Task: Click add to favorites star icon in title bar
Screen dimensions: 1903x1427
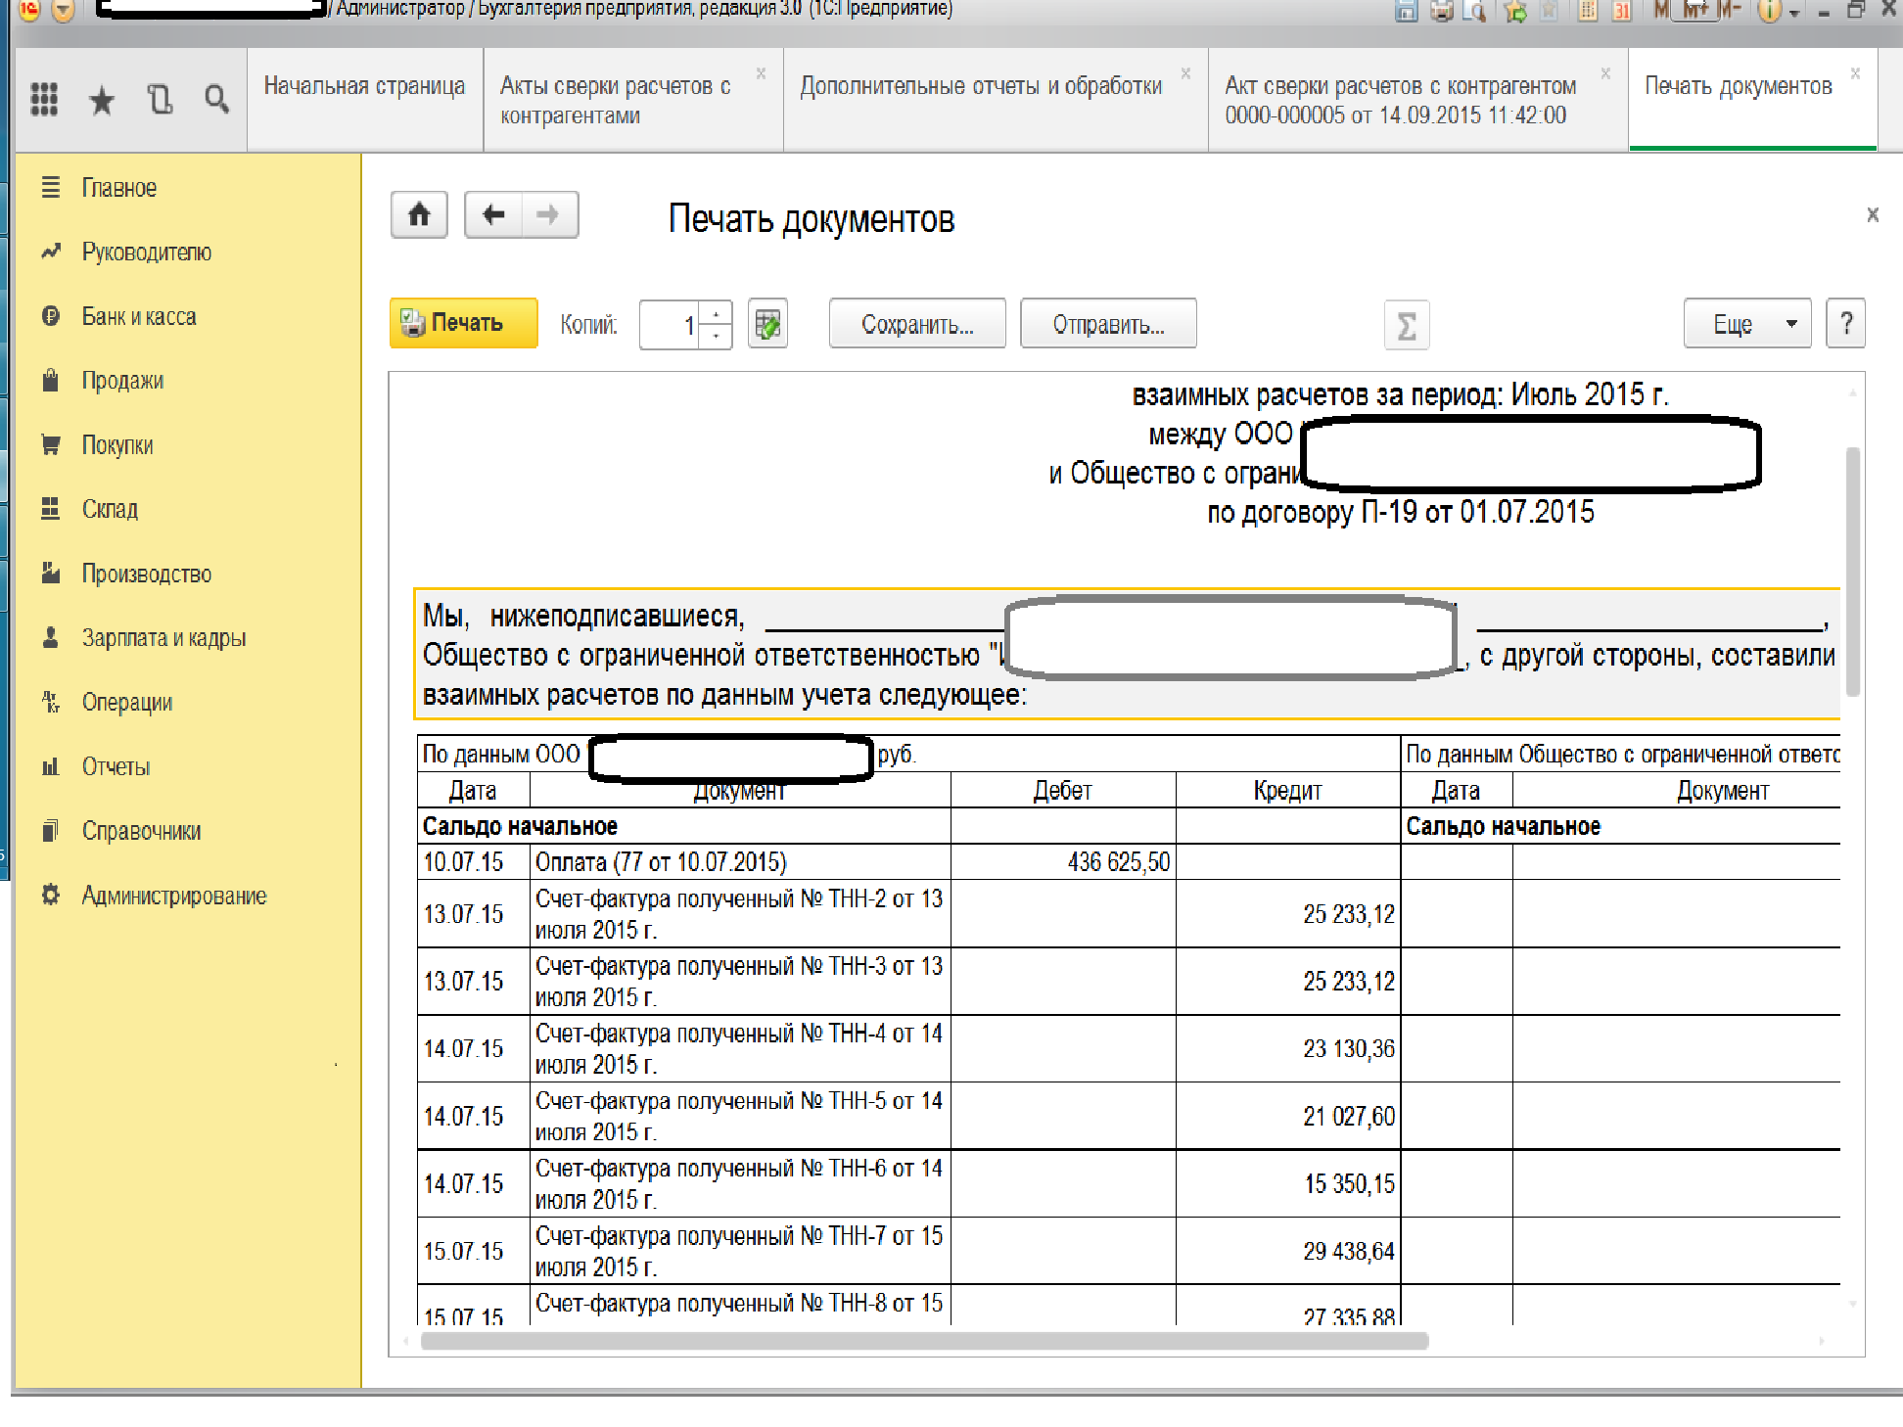Action: tap(1514, 12)
